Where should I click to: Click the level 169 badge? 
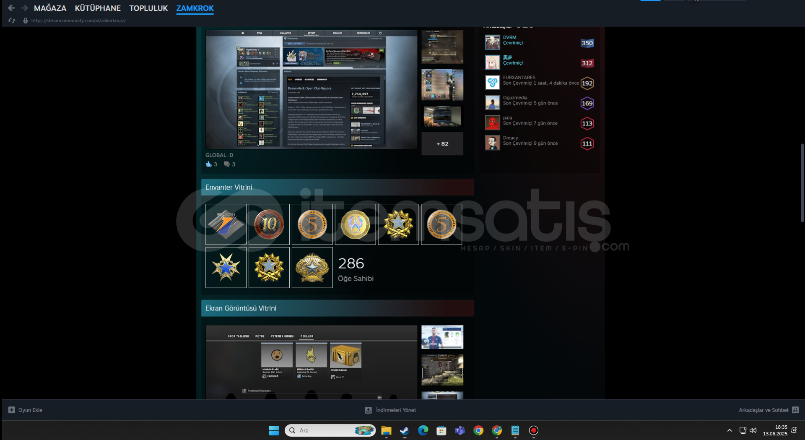click(x=587, y=103)
